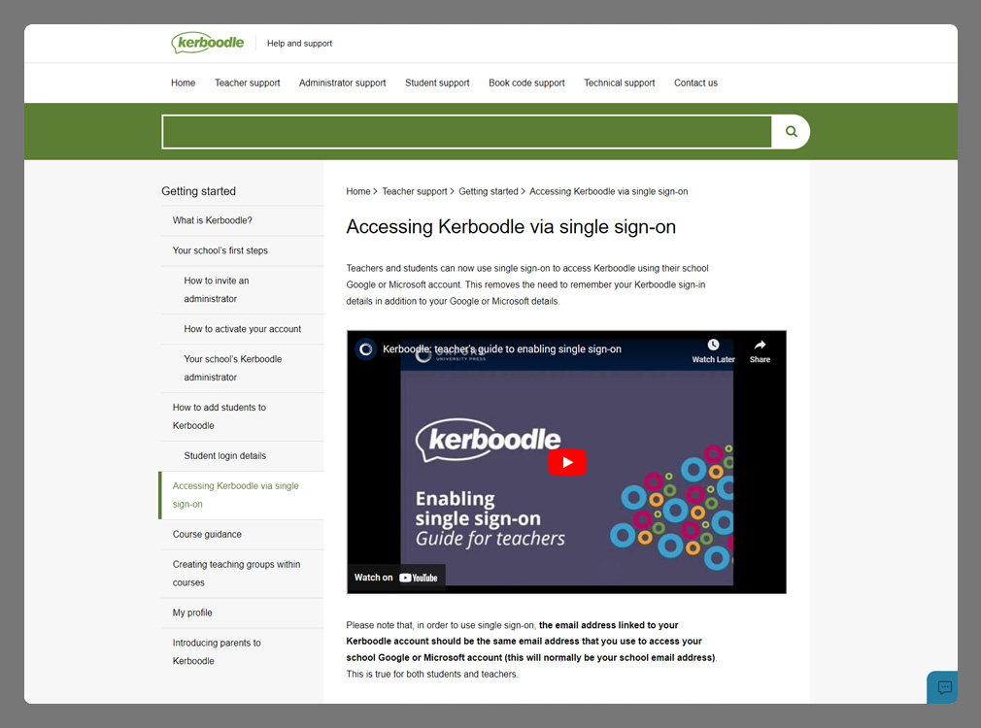Open 'How to activate your account' link
Screen dimensions: 981x728
pyautogui.click(x=242, y=329)
